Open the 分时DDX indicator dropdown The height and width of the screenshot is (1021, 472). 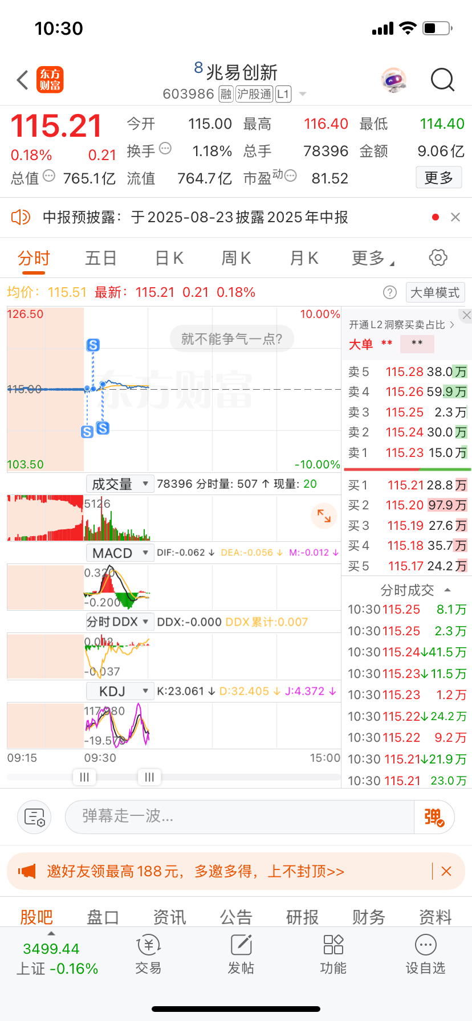click(x=120, y=622)
